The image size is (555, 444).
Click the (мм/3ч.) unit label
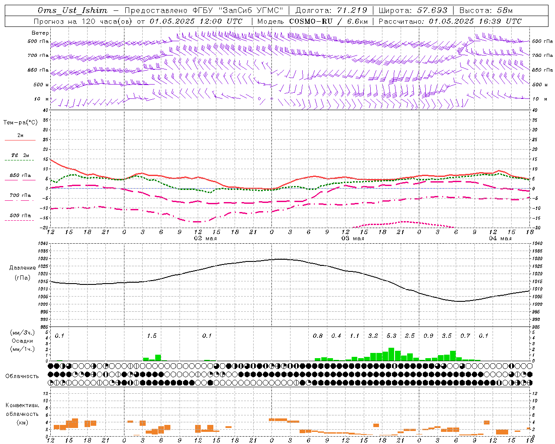tap(23, 333)
